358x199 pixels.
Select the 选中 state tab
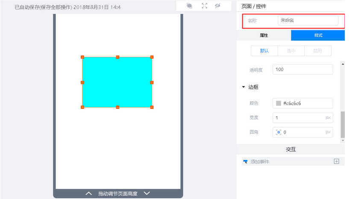click(291, 51)
